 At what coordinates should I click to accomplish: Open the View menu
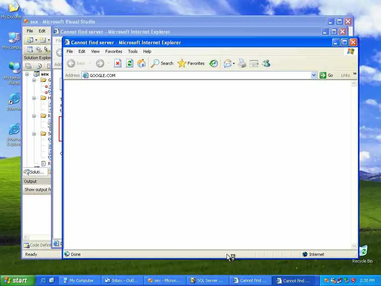pos(95,51)
